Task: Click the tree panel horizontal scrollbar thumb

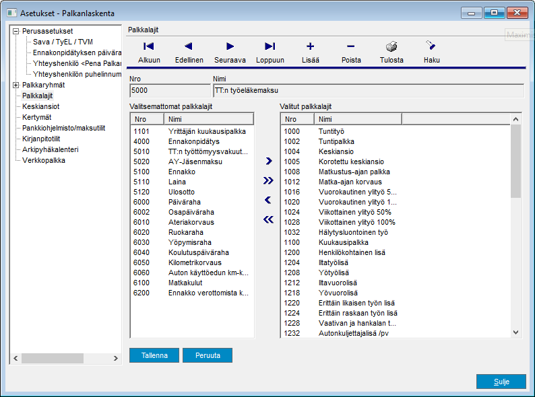Action: (x=53, y=358)
